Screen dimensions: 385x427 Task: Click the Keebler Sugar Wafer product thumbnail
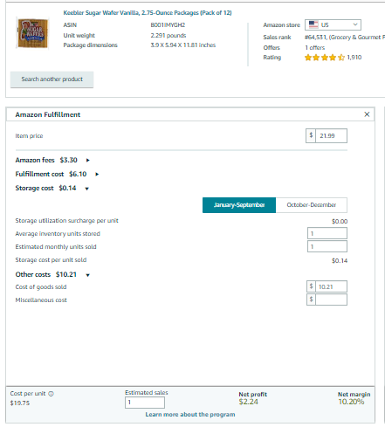pos(33,33)
